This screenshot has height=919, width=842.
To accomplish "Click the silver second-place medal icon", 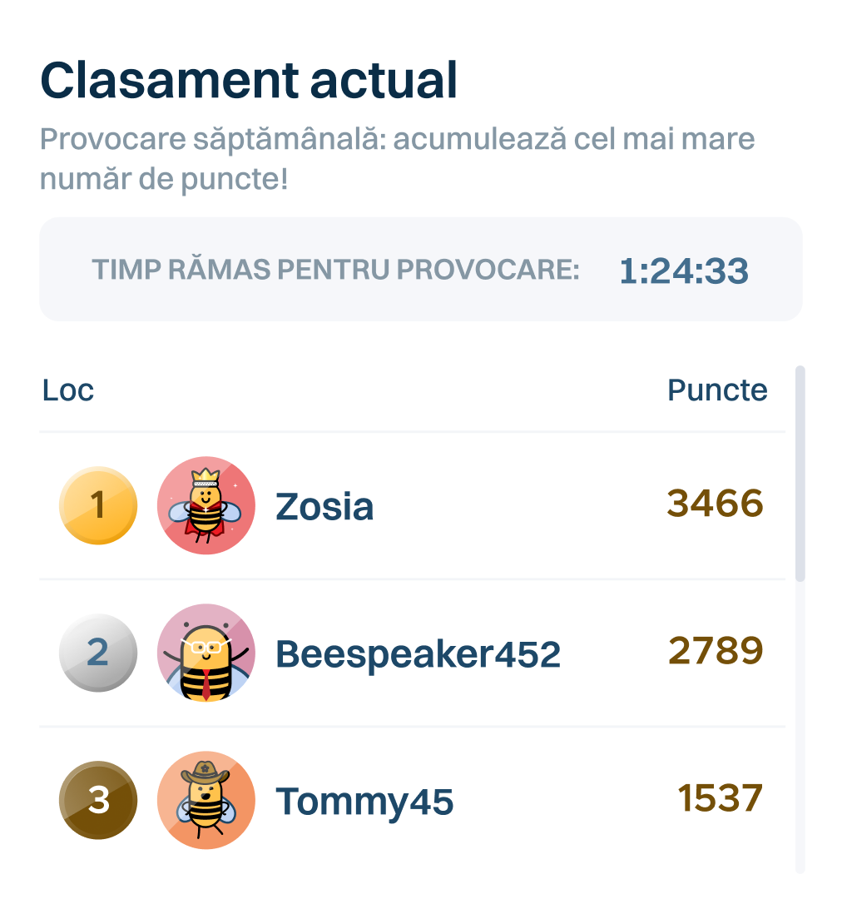I will (x=98, y=653).
